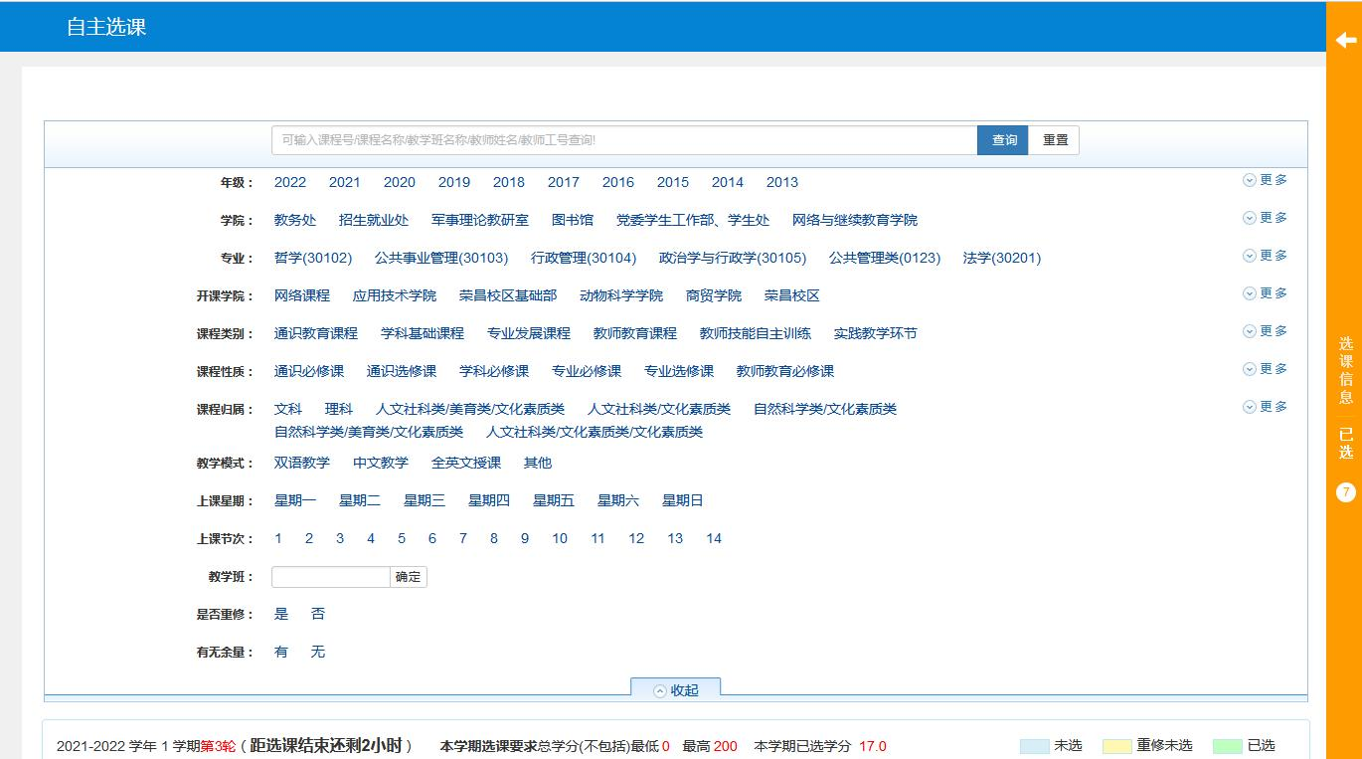
Task: Click the 重置 reset button
Action: 1053,139
